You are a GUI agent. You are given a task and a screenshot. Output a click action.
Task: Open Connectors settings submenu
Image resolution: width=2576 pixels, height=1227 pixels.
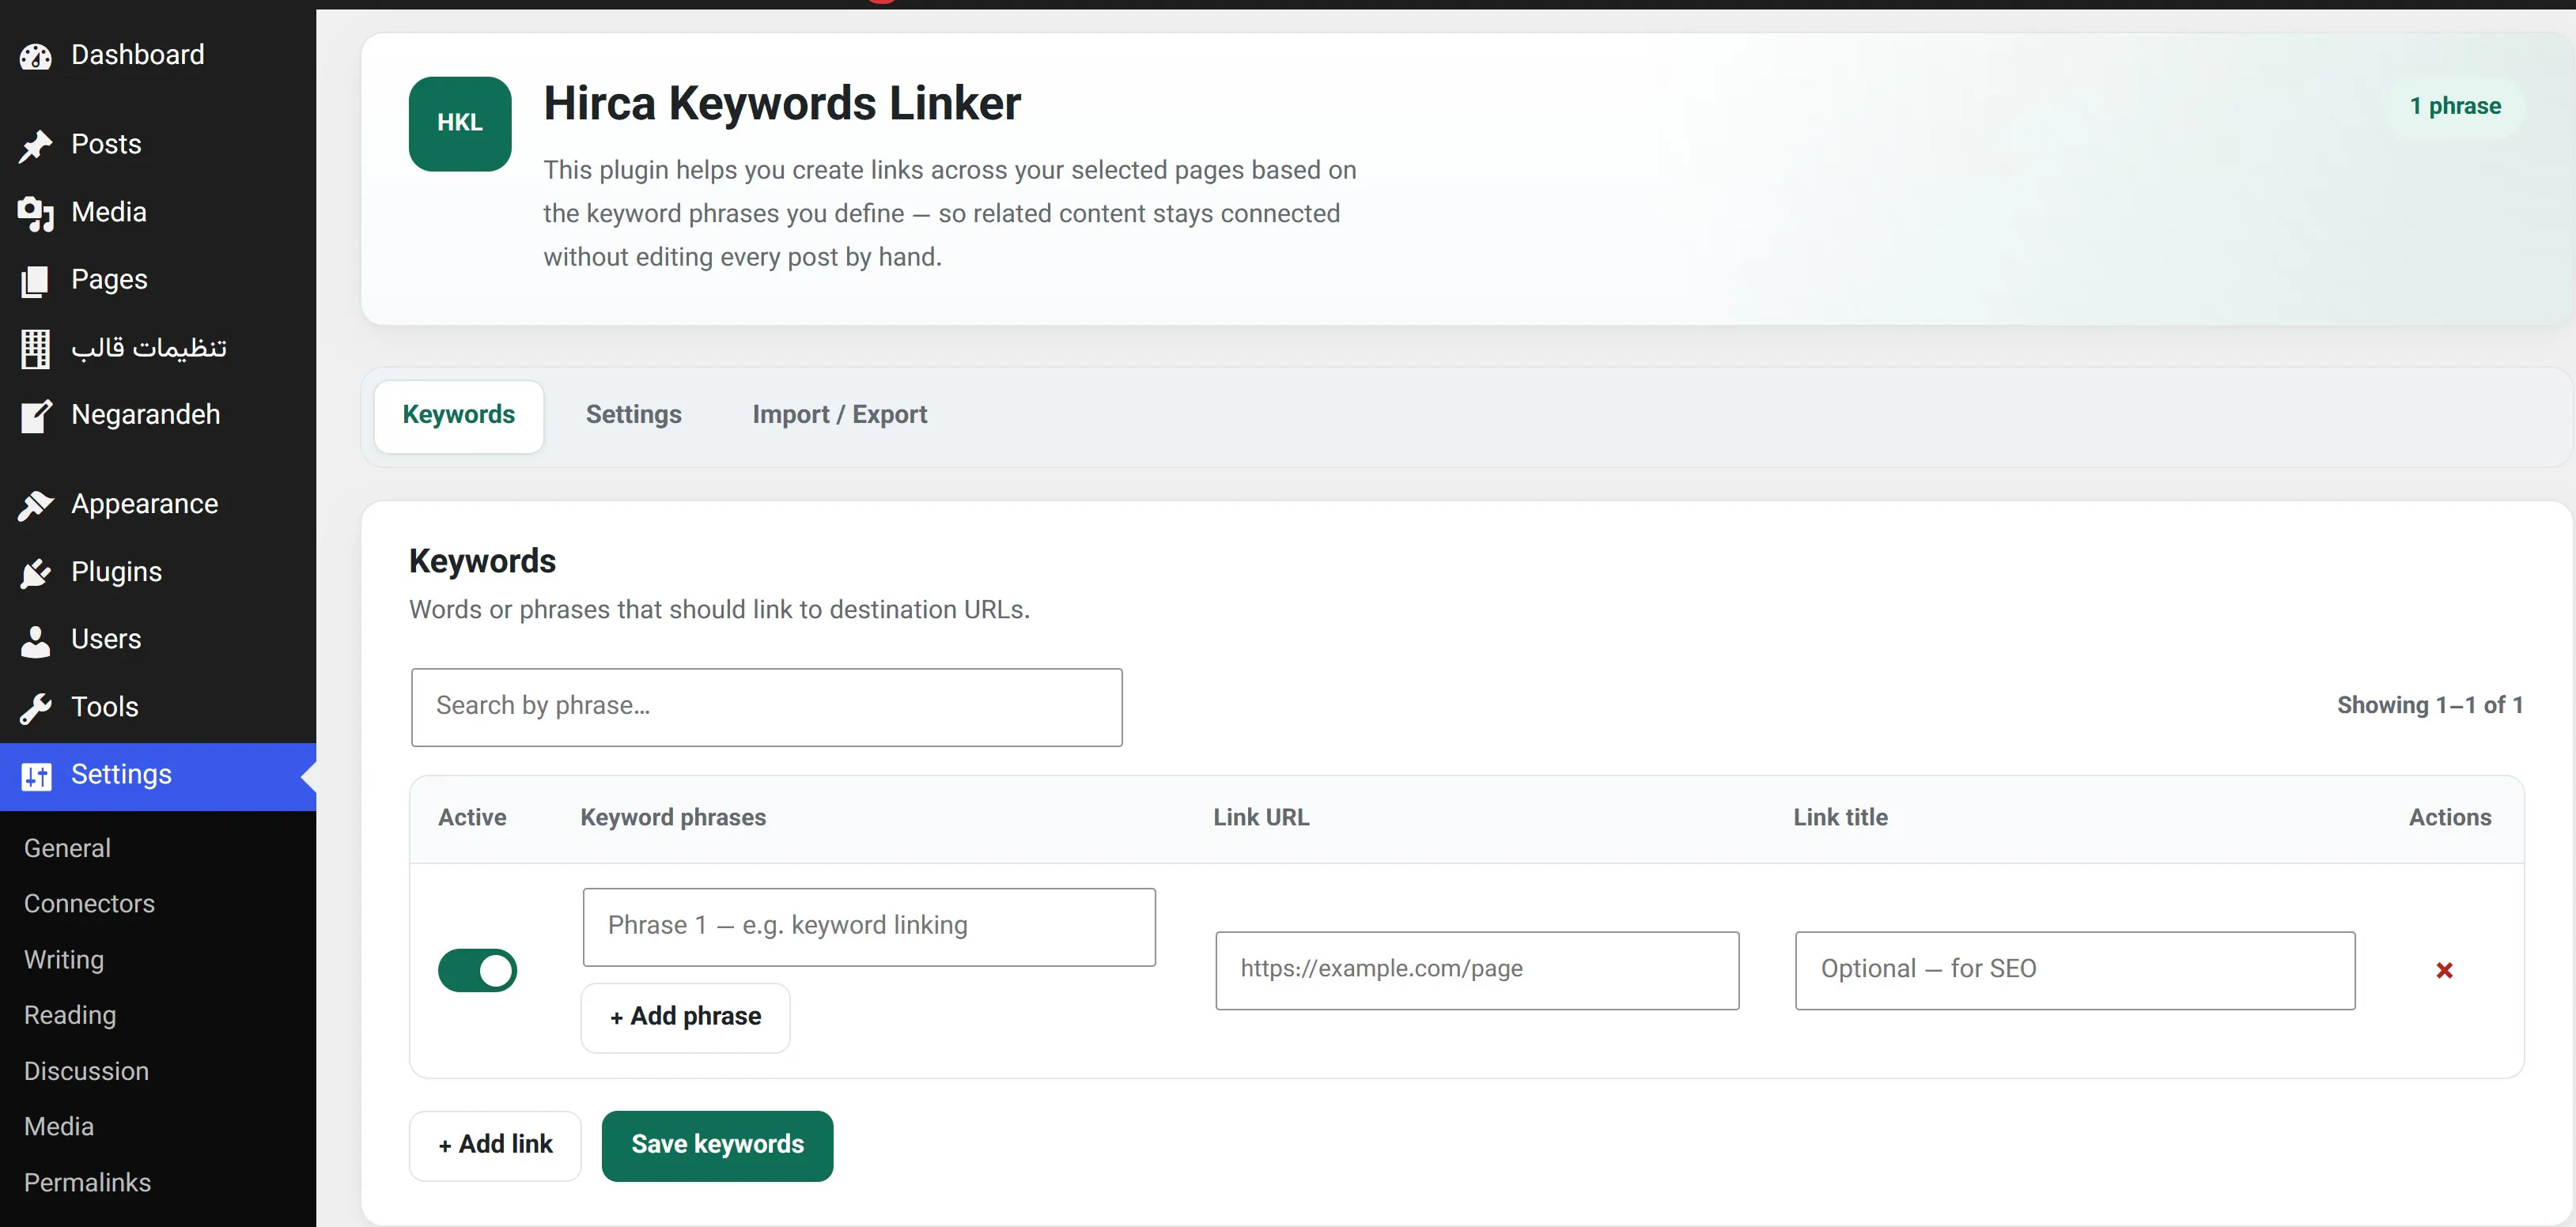click(x=89, y=904)
